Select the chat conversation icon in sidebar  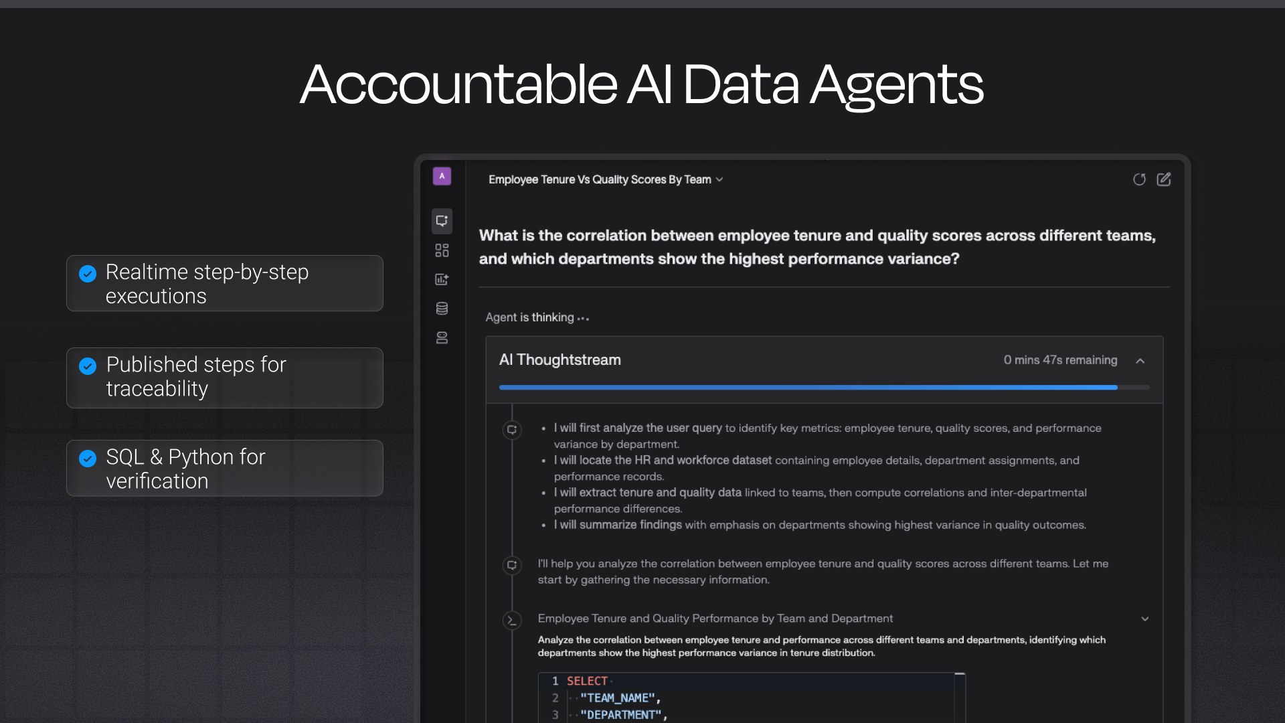[x=442, y=221]
